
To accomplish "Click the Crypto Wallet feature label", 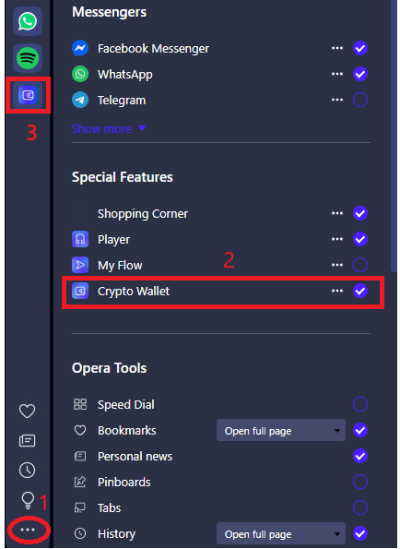I will pos(134,292).
